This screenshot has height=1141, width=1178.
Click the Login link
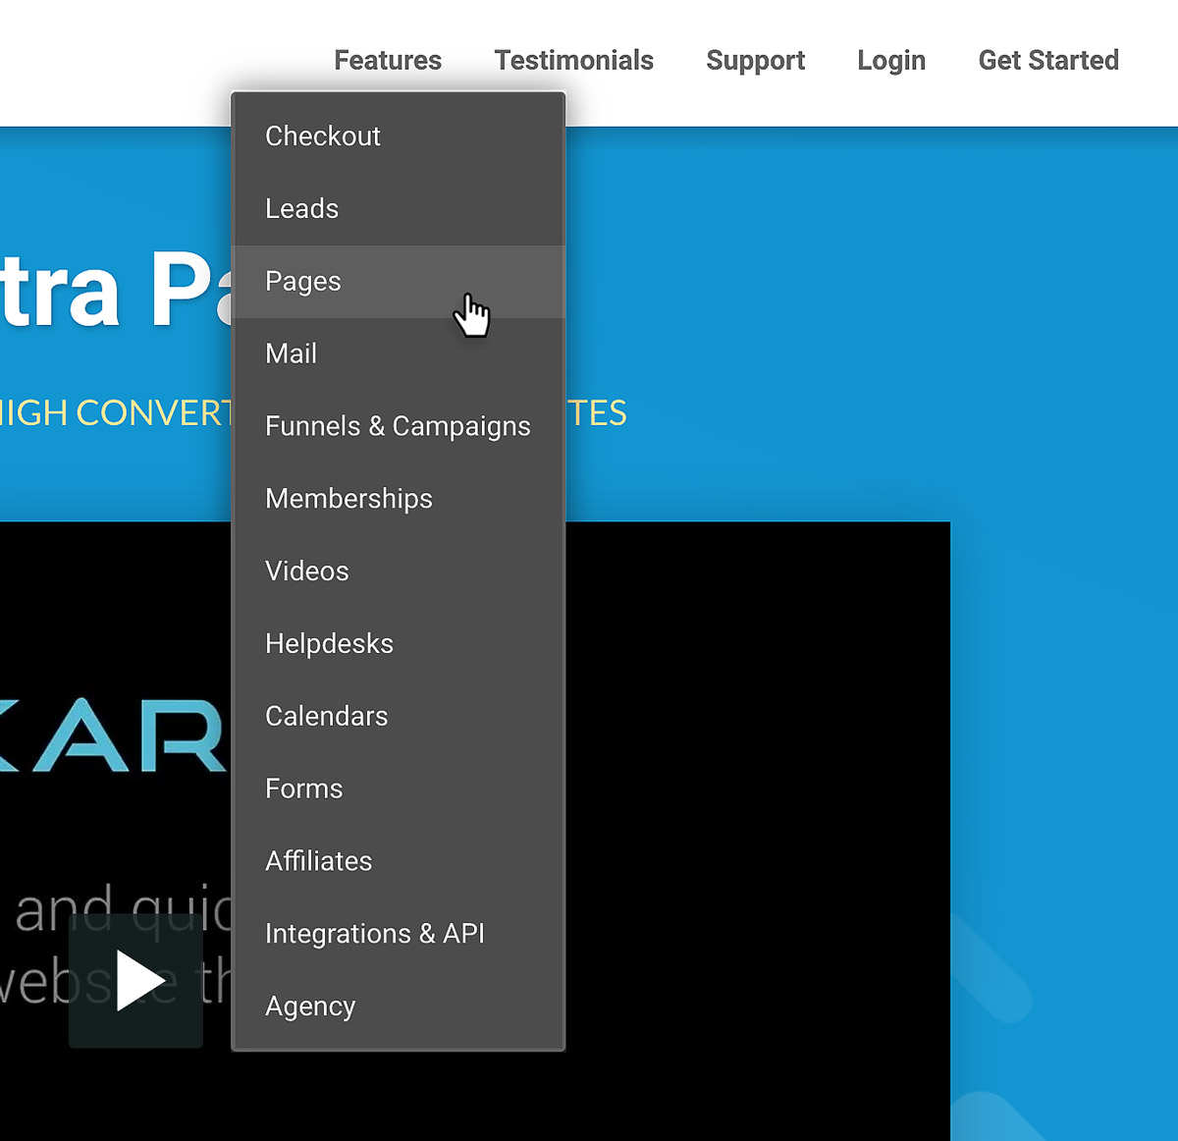[890, 61]
